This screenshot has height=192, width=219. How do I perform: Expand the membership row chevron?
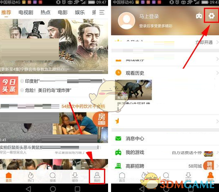(x=217, y=42)
